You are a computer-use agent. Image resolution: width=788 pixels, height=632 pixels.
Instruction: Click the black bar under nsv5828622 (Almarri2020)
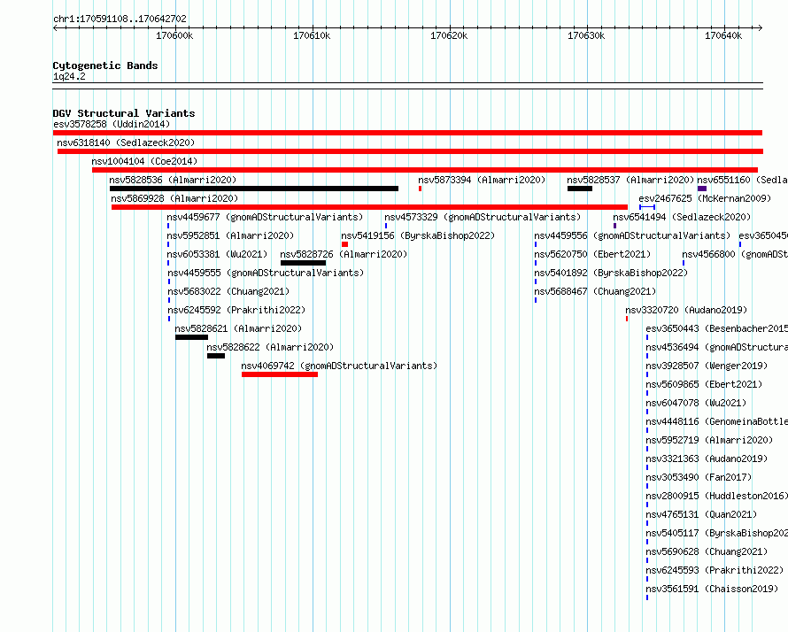[216, 356]
